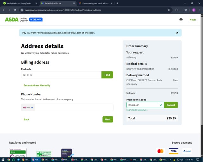
Task: Go back using browser back arrow
Action: tap(3, 10)
